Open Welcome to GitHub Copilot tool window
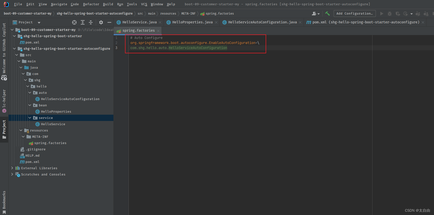 (4, 52)
